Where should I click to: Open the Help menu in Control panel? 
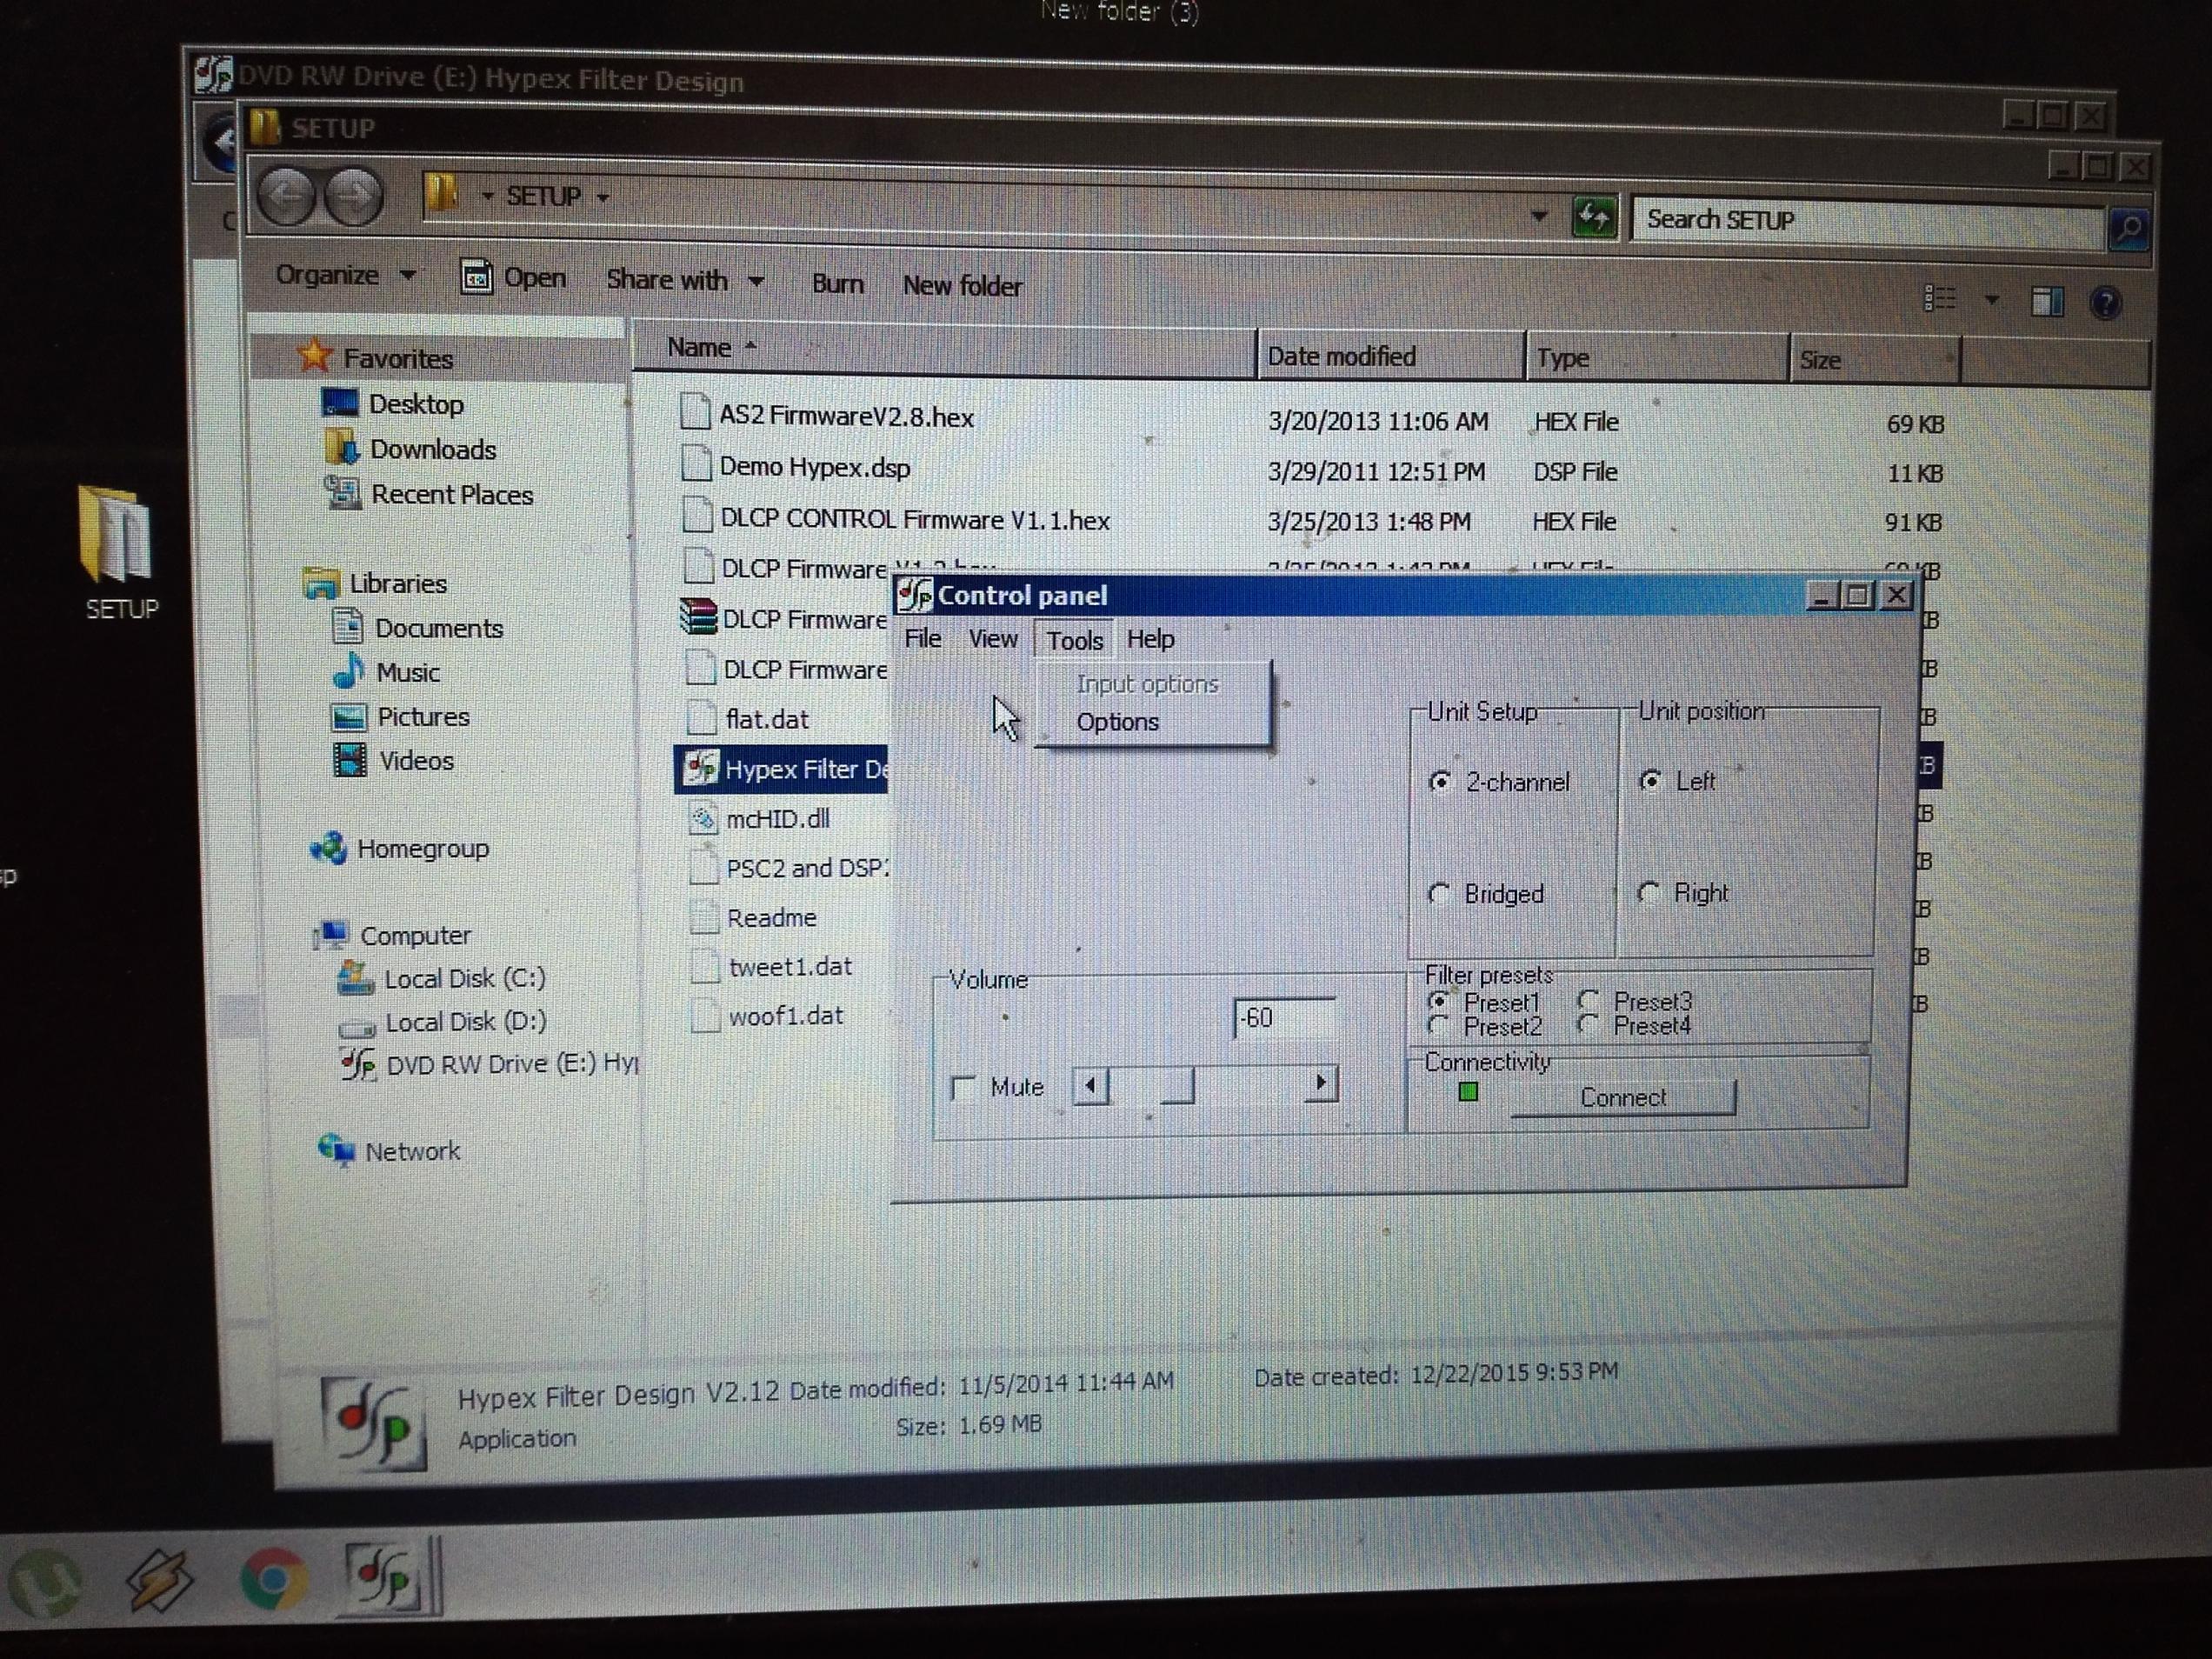click(1150, 639)
